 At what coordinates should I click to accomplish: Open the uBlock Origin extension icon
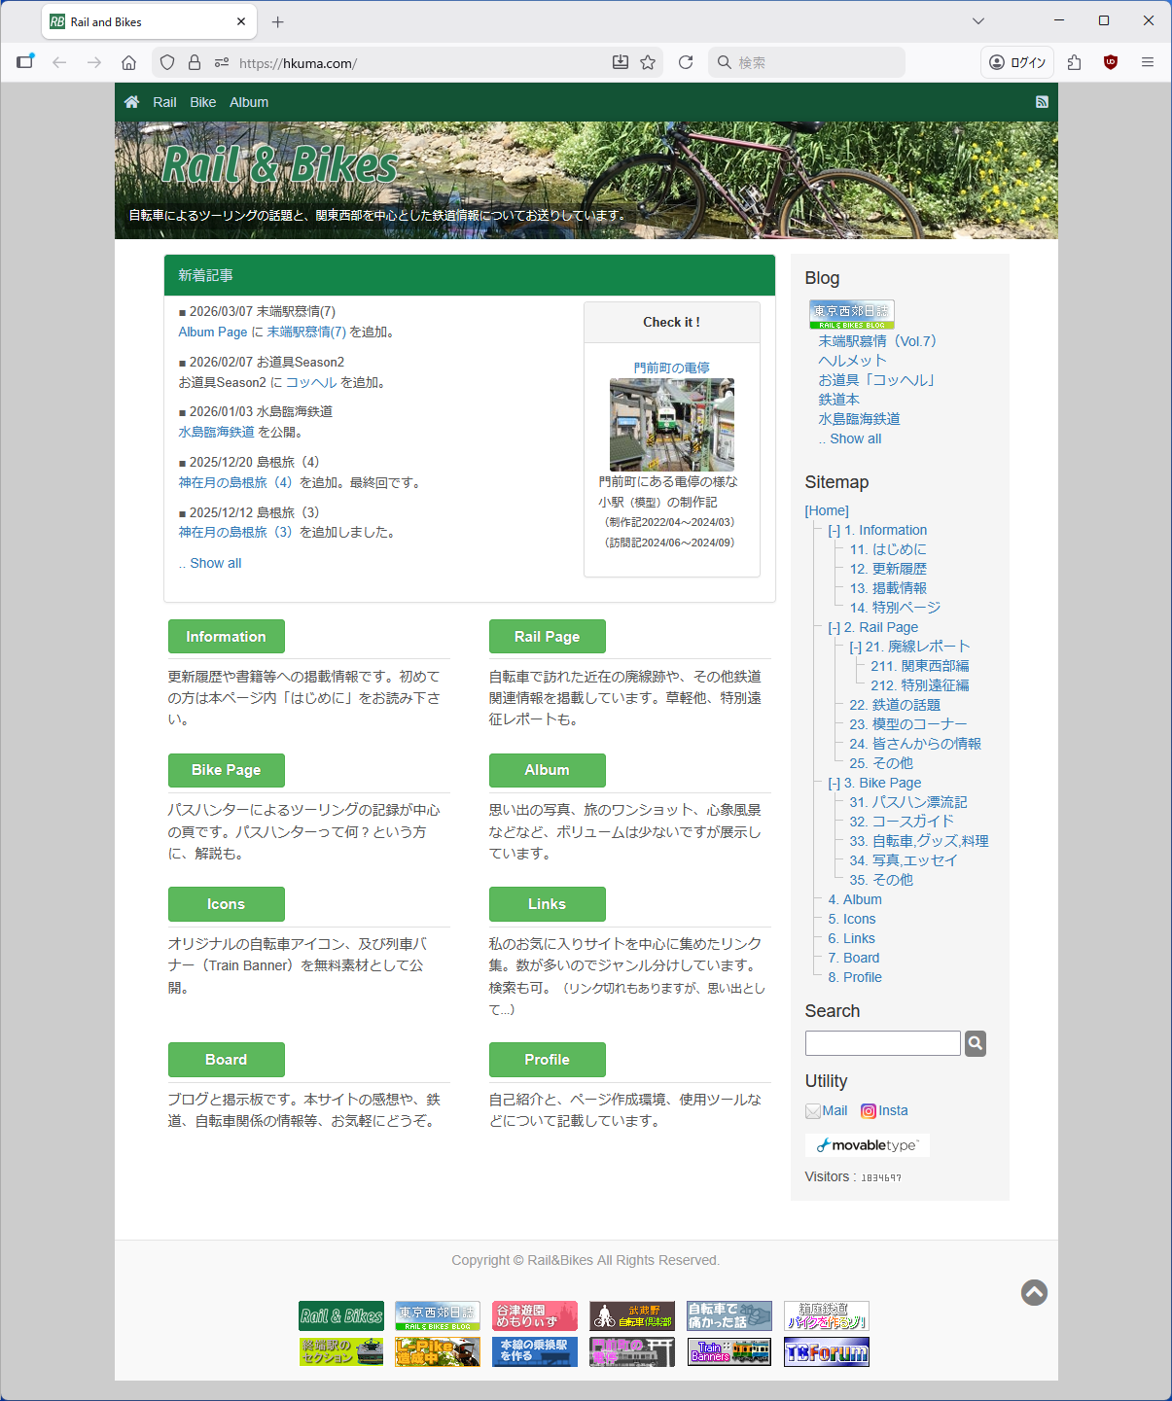(1111, 62)
